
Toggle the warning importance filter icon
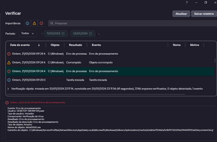34,23
